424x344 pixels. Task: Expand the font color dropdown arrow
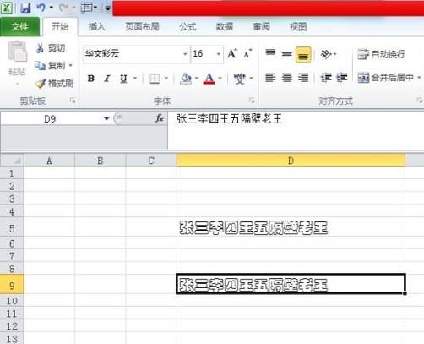click(x=220, y=79)
